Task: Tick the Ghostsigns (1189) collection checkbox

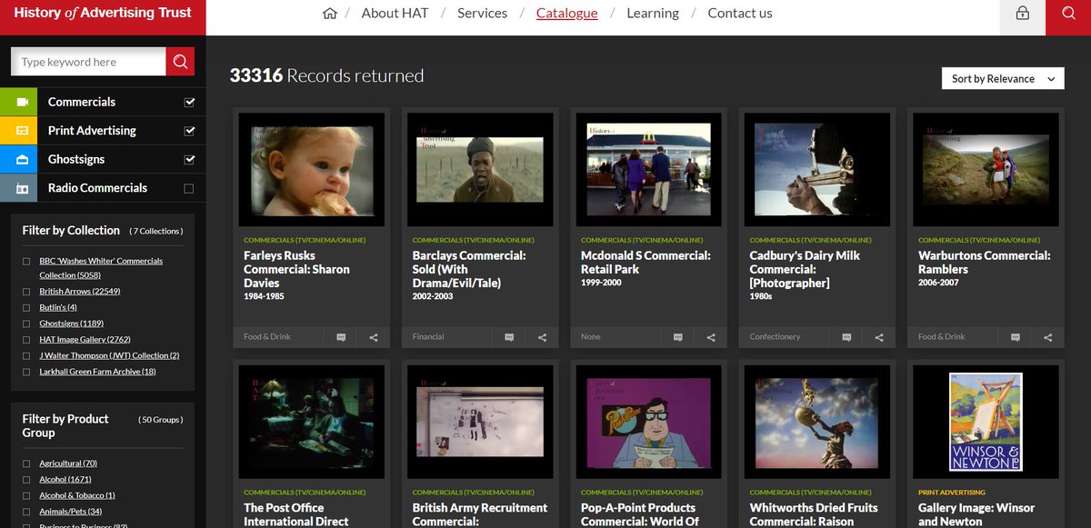Action: [26, 324]
